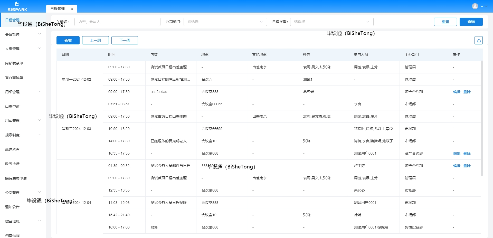Focus the 关键词 input field
Image resolution: width=493 pixels, height=238 pixels.
(x=117, y=22)
